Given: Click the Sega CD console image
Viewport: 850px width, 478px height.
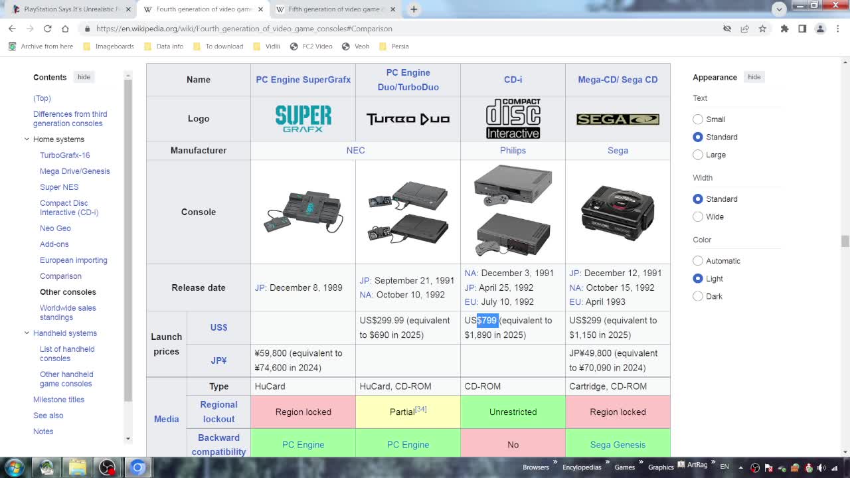Looking at the screenshot, I should coord(618,212).
